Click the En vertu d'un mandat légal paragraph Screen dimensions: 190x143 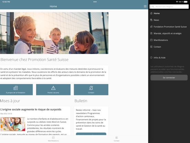[x=53, y=74]
